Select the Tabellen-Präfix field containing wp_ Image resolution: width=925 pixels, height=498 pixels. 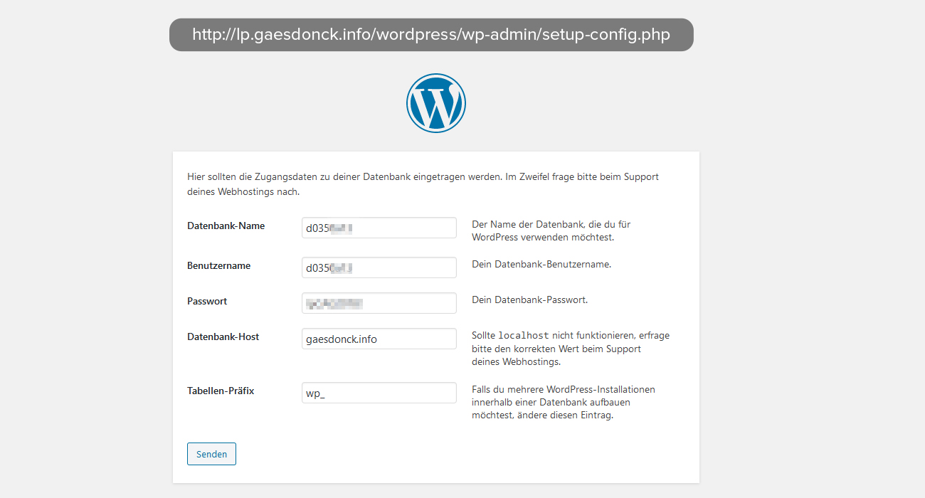coord(379,393)
